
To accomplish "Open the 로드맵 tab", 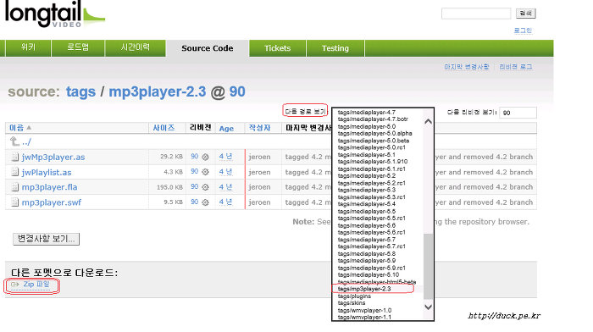I will coord(78,47).
